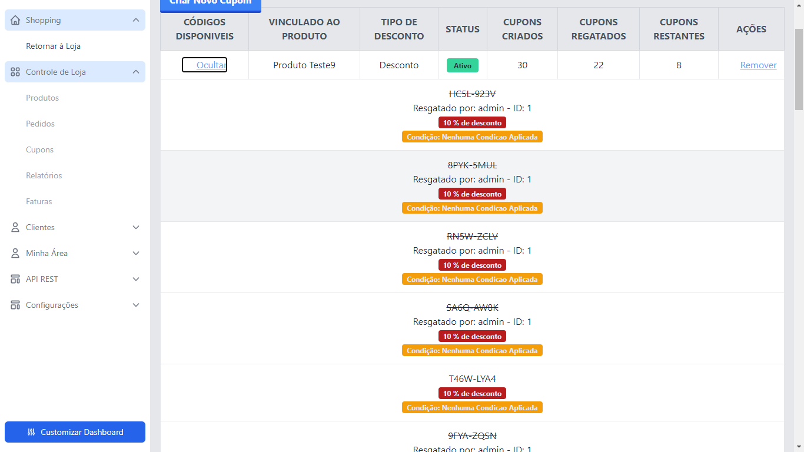Expand the API REST chevron
This screenshot has width=804, height=452.
tap(136, 279)
